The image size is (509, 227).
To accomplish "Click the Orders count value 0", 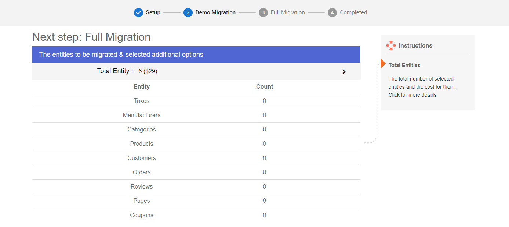I will tap(265, 172).
